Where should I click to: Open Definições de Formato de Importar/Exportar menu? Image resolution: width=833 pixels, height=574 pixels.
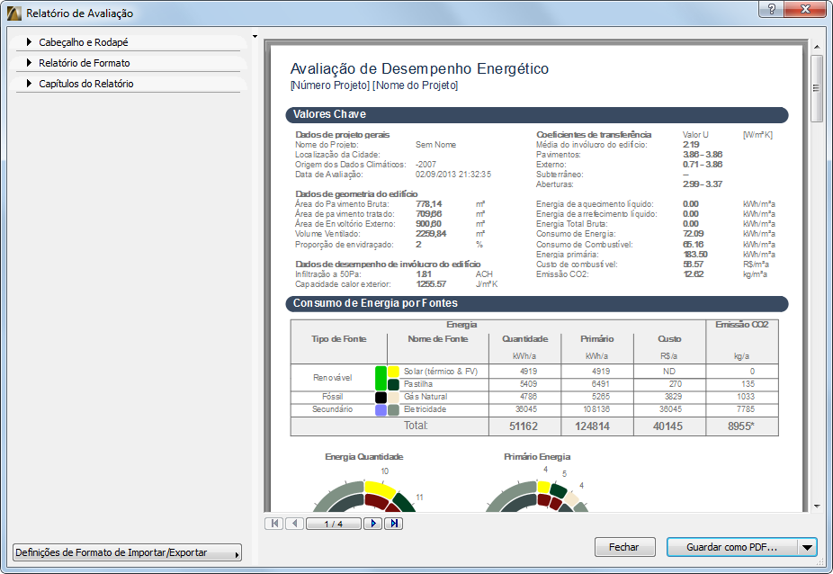[x=127, y=553]
